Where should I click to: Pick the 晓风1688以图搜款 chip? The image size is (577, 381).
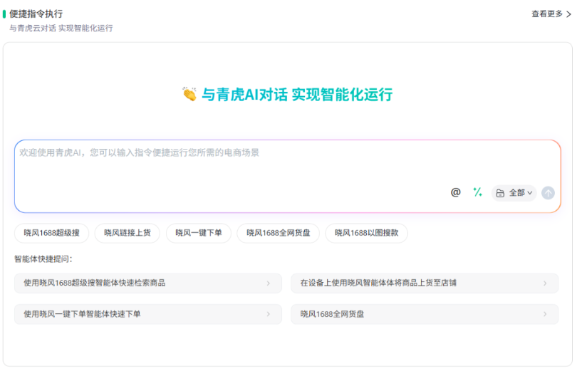tap(366, 233)
